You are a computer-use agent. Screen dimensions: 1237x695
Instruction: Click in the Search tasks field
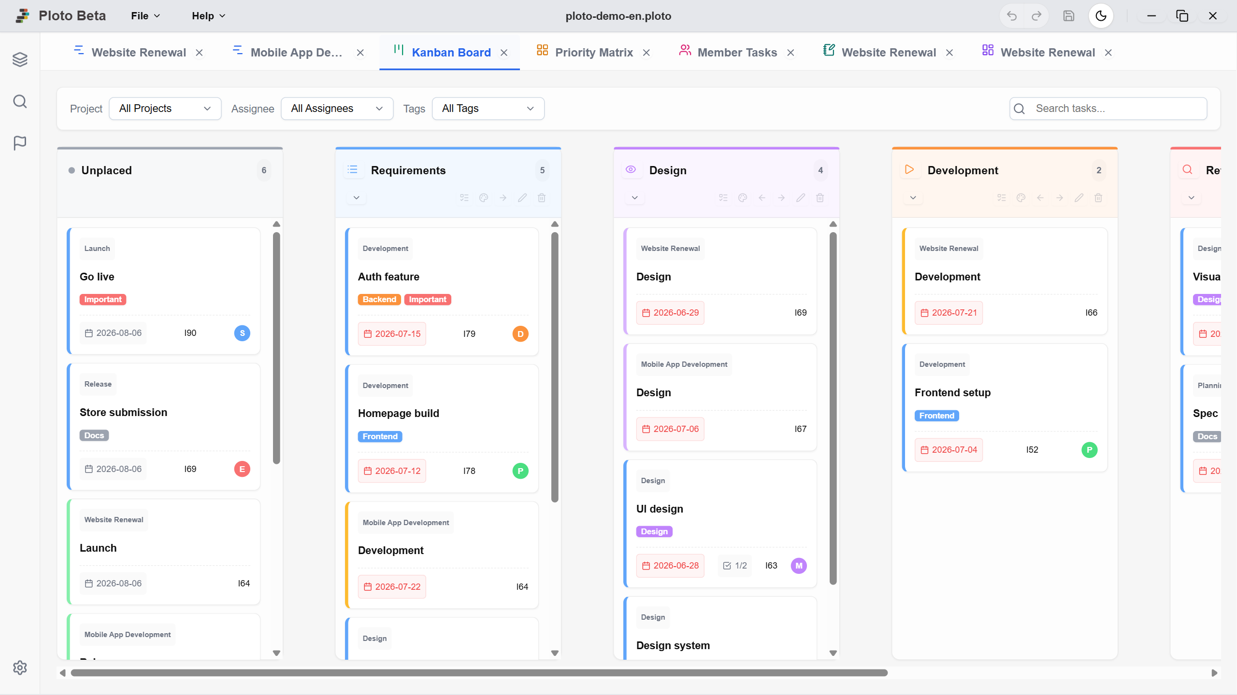[1108, 109]
